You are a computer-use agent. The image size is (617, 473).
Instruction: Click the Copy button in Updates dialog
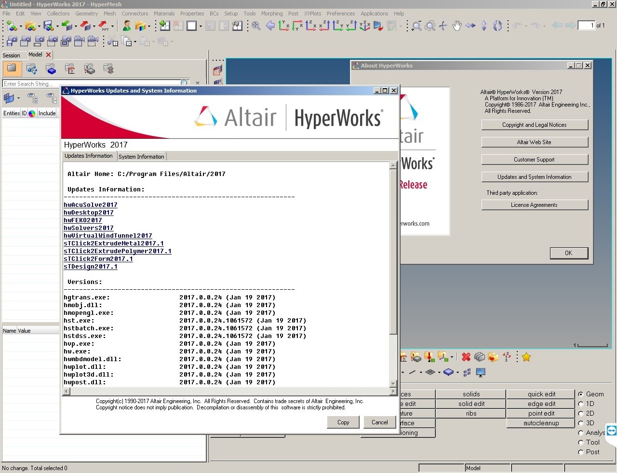point(343,422)
